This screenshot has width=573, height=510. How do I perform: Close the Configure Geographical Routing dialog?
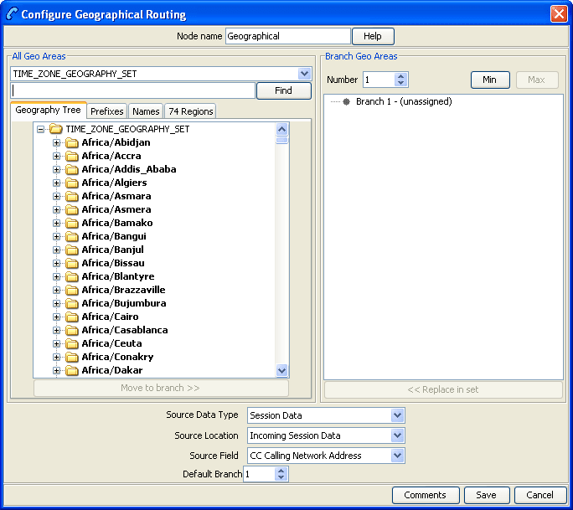click(559, 14)
